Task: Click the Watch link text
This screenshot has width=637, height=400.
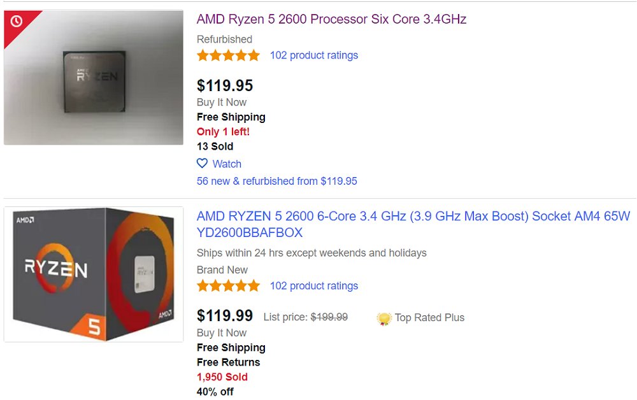Action: point(227,164)
